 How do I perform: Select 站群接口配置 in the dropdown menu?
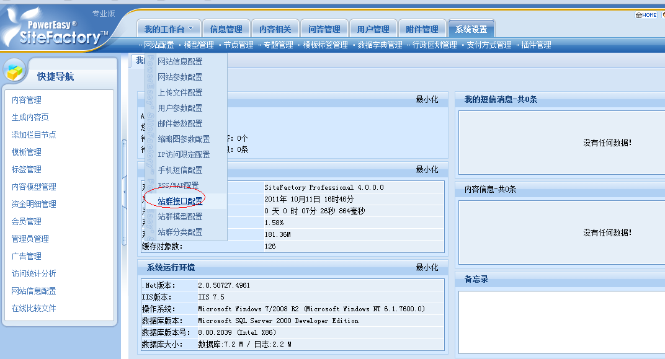pos(180,201)
